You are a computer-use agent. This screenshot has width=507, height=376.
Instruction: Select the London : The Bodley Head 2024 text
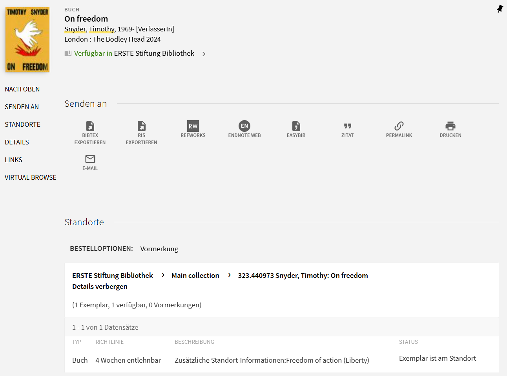tap(113, 39)
